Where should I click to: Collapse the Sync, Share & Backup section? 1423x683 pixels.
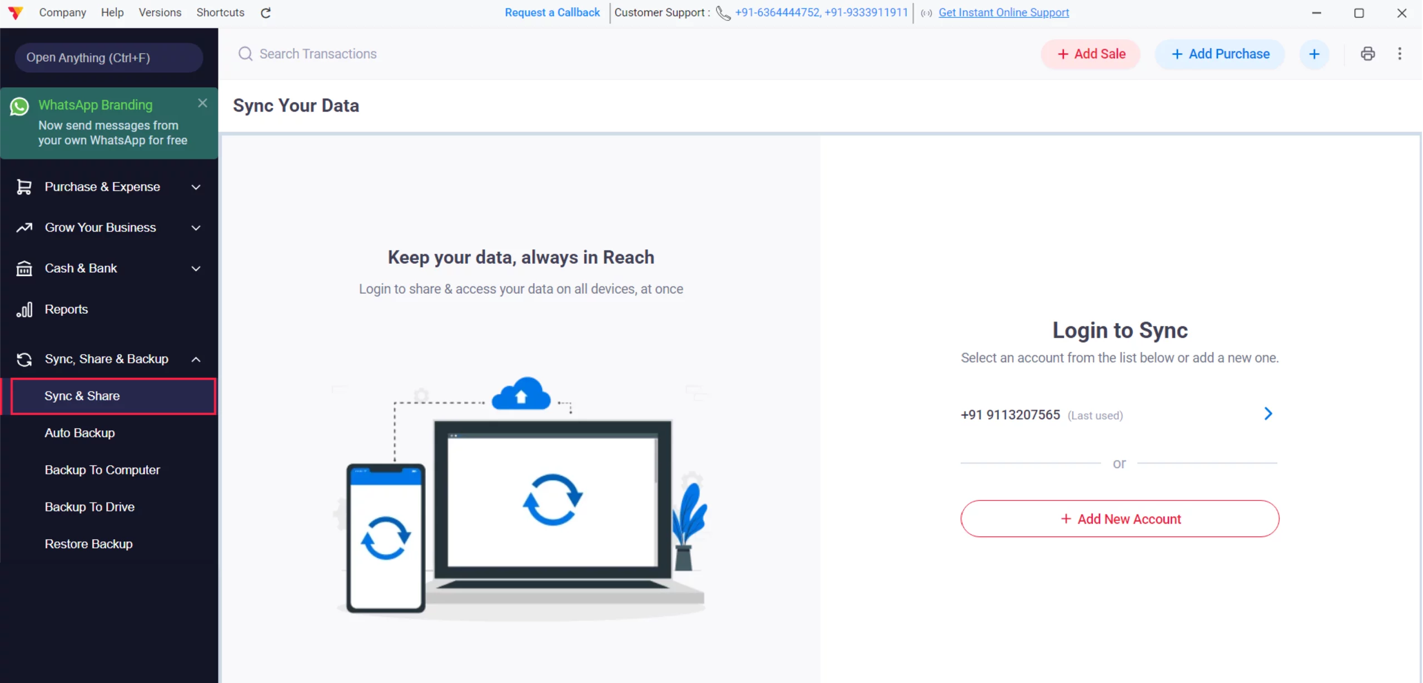(196, 359)
